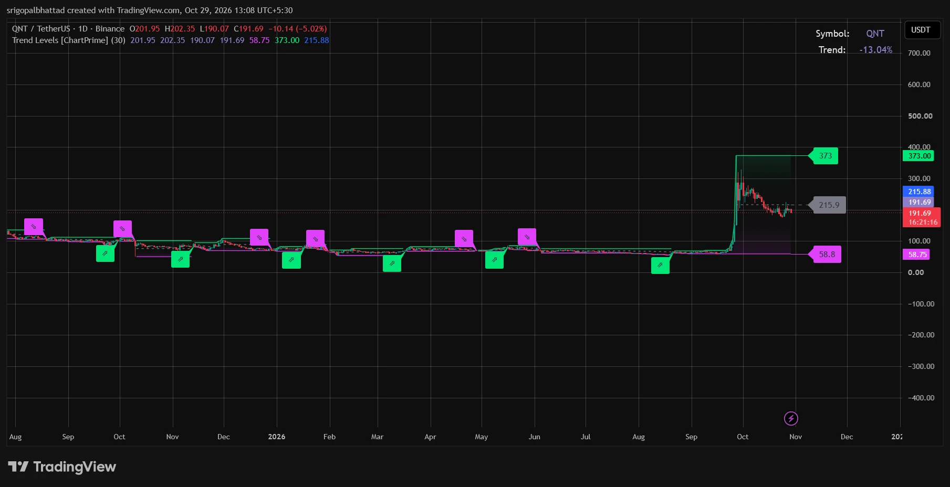Click the red 191.69 countdown price tag
950x487 pixels.
point(922,217)
